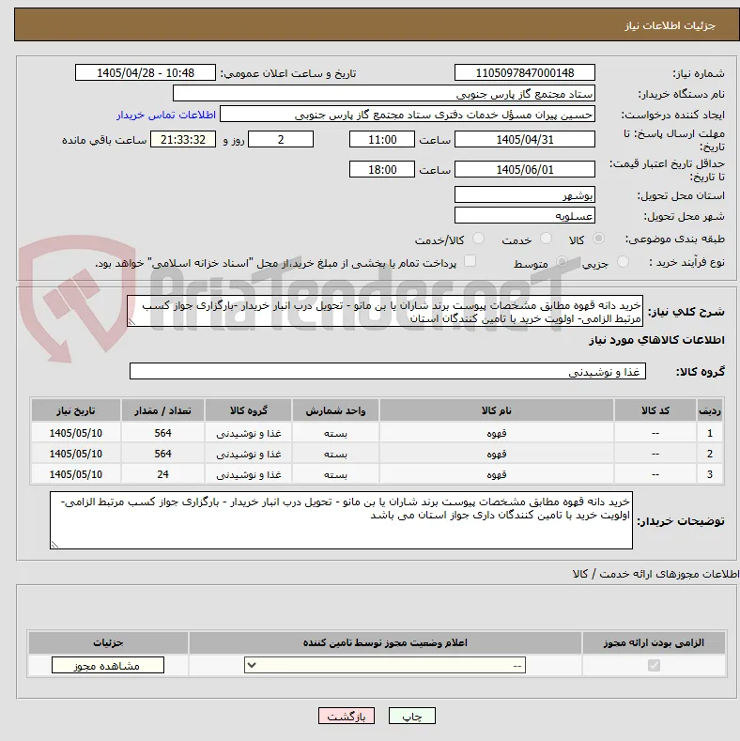
Task: Click unit بسته in row 2
Action: 335,454
